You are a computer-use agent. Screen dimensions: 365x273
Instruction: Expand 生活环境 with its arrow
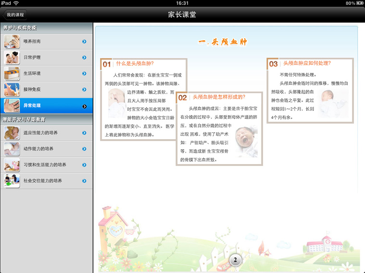click(84, 74)
